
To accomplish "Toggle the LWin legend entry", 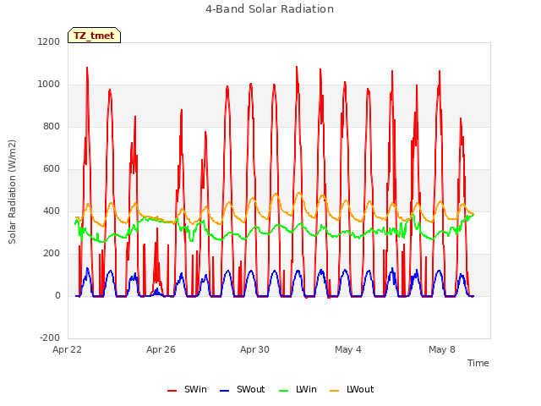I will [298, 389].
